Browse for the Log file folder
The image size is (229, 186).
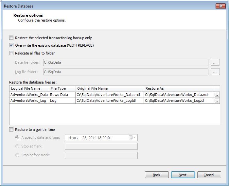tap(215, 72)
